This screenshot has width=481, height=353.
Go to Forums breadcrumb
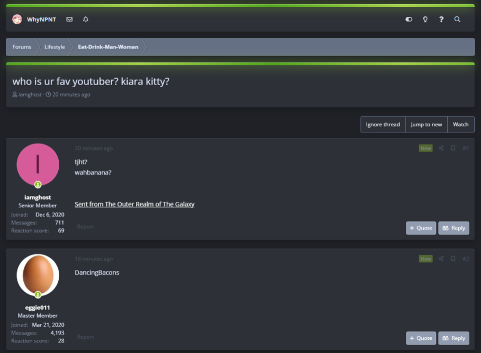click(22, 47)
